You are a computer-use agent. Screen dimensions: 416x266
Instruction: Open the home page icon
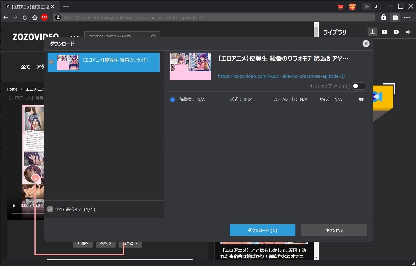pyautogui.click(x=34, y=18)
